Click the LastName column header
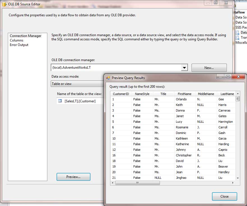 click(227, 94)
